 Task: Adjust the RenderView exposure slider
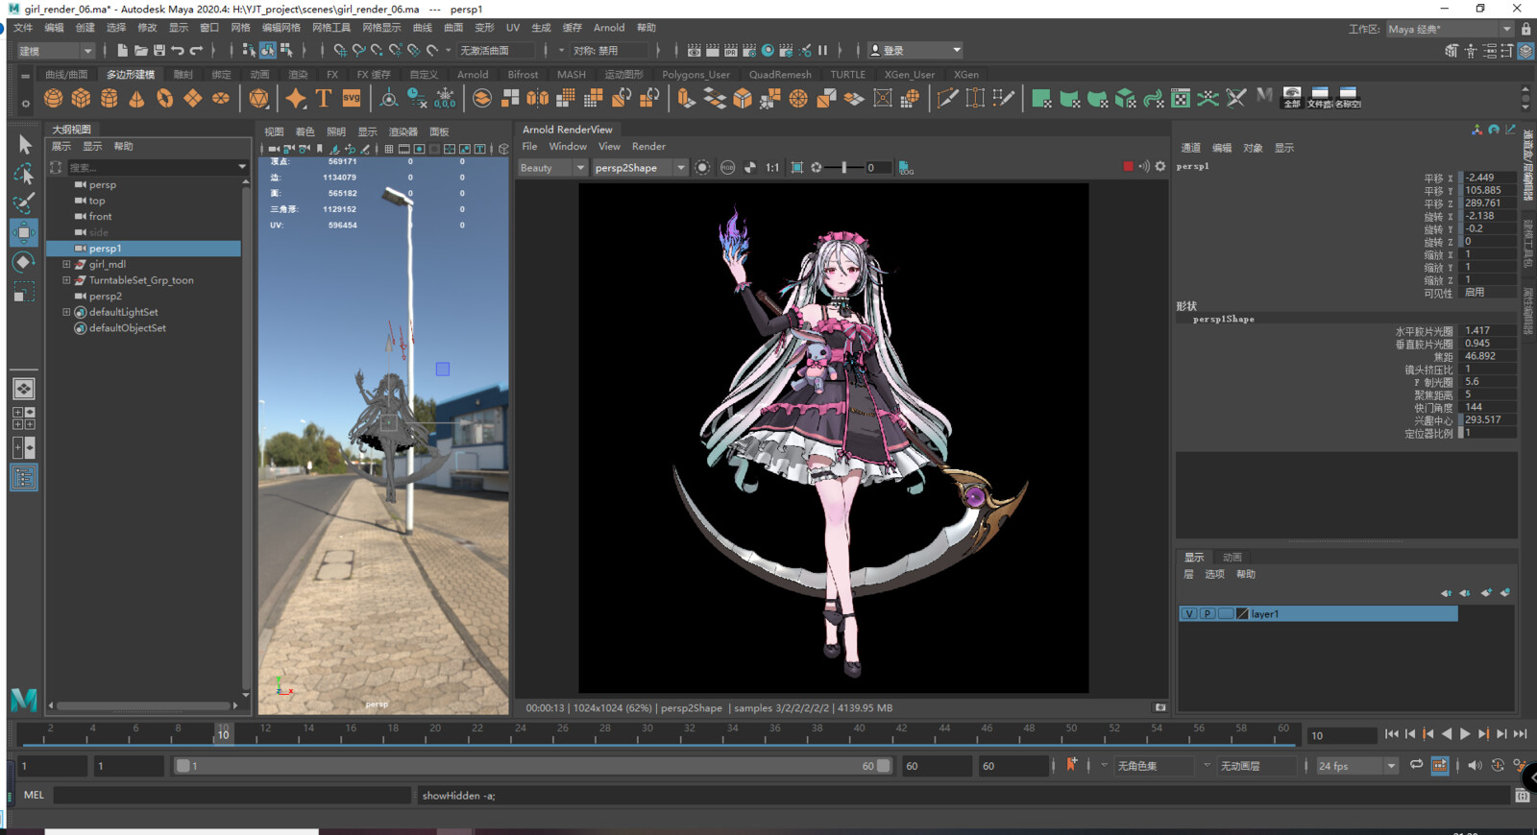click(842, 168)
